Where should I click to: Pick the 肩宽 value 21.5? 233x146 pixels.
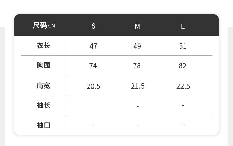click(138, 86)
